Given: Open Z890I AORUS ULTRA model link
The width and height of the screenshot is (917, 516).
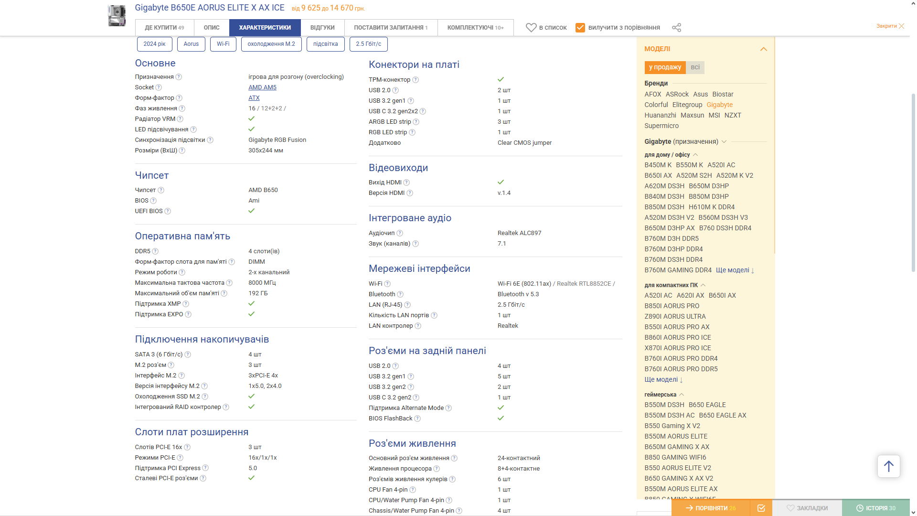Looking at the screenshot, I should coord(675,317).
